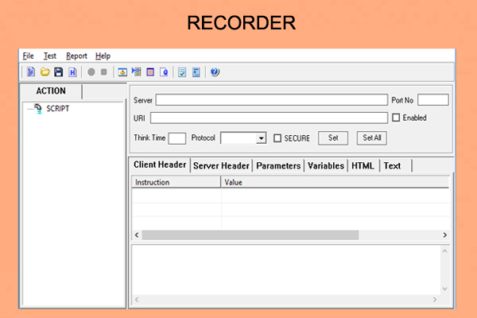The height and width of the screenshot is (318, 477).
Task: Toggle the Enabled checkbox next to URI
Action: pos(397,118)
